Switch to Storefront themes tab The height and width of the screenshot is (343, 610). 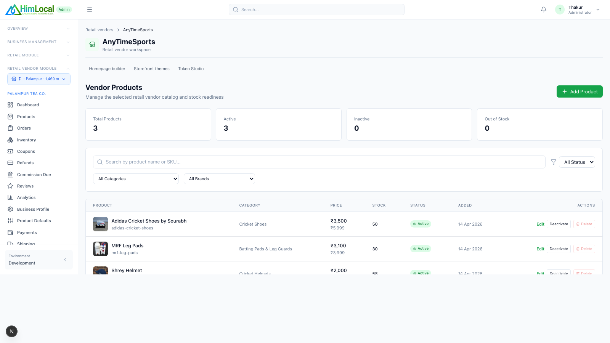click(152, 69)
